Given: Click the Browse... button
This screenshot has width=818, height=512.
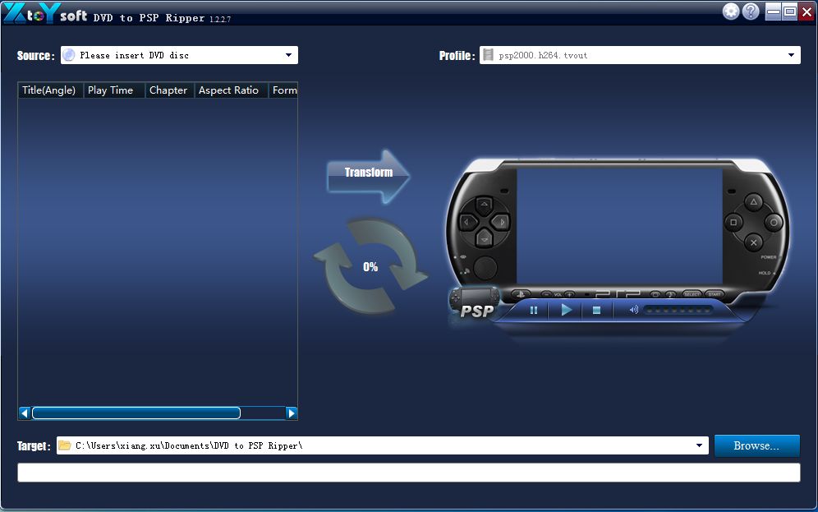Looking at the screenshot, I should (756, 445).
